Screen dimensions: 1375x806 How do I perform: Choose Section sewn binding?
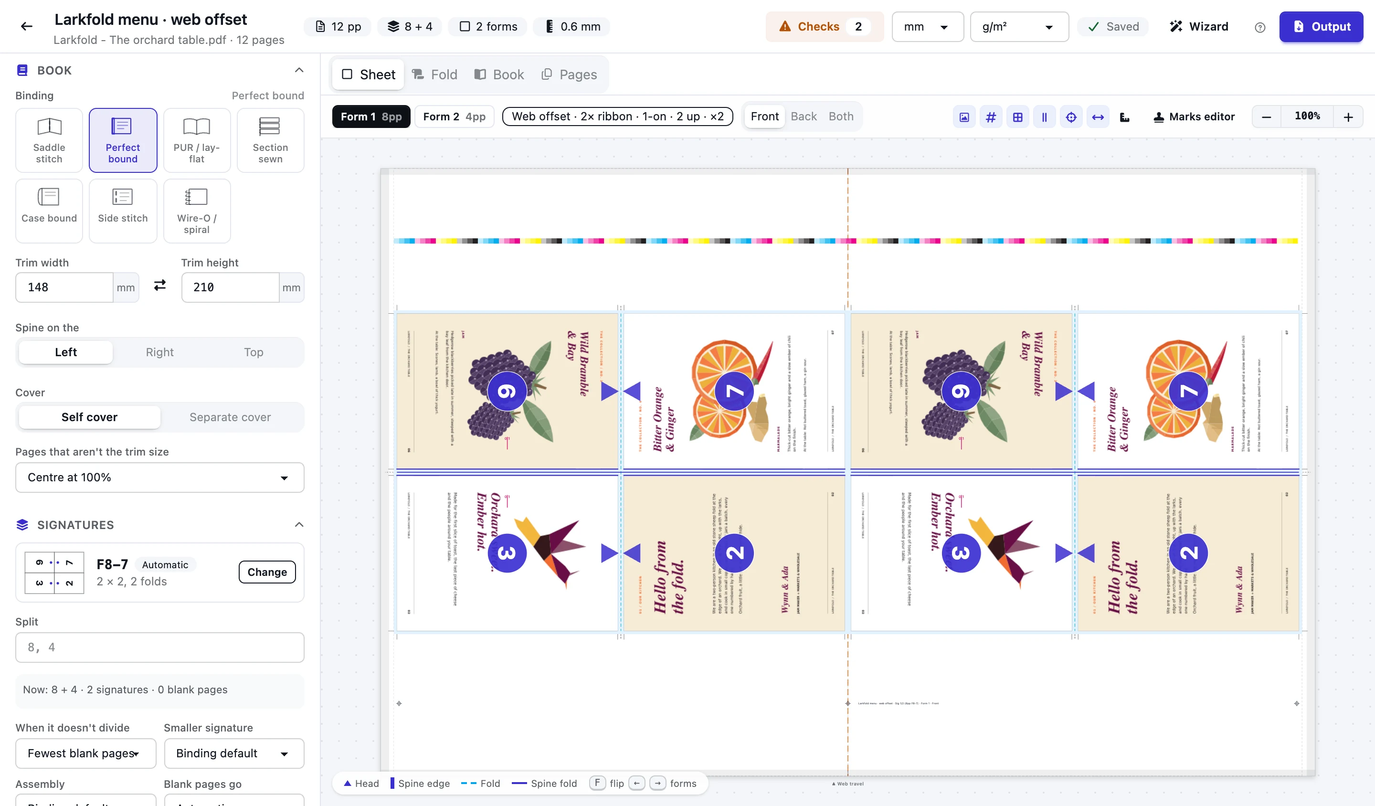pyautogui.click(x=271, y=140)
